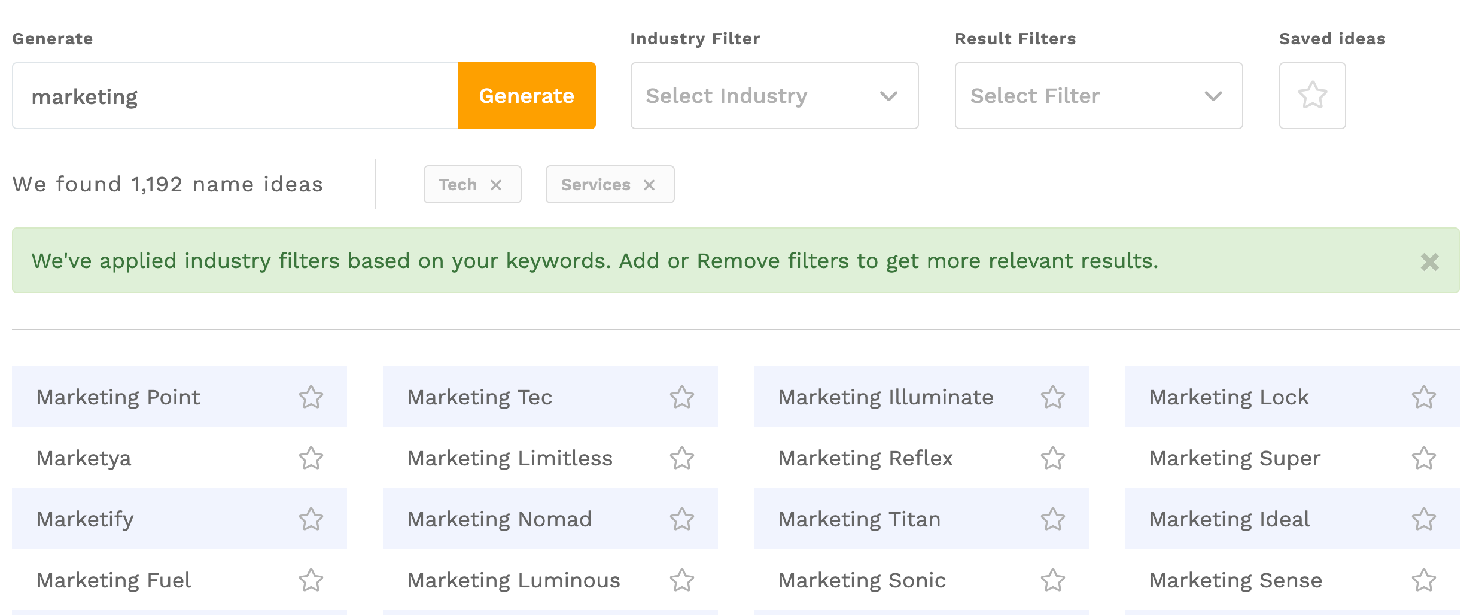Star the Marketing Lock name
The height and width of the screenshot is (615, 1473).
[1424, 397]
